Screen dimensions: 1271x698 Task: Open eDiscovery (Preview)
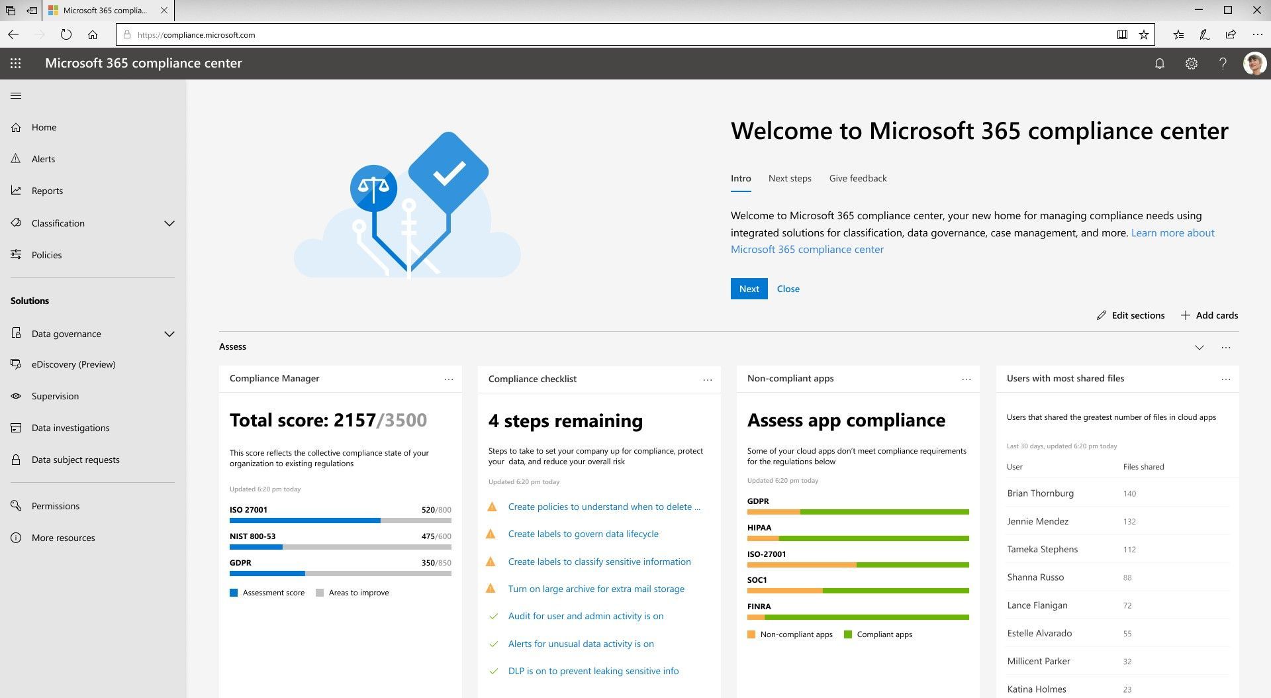pos(73,364)
